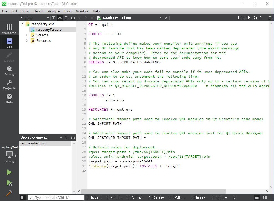Screen dimensions: 274x201
Task: Click the Line 32, Col 1 indicator
Action: coord(250,18)
